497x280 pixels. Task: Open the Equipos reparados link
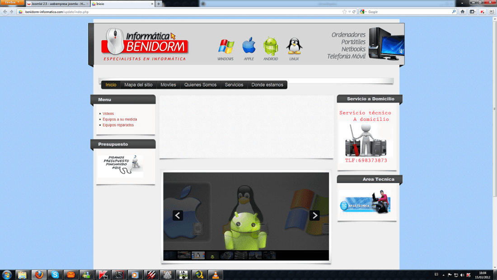[x=118, y=125]
